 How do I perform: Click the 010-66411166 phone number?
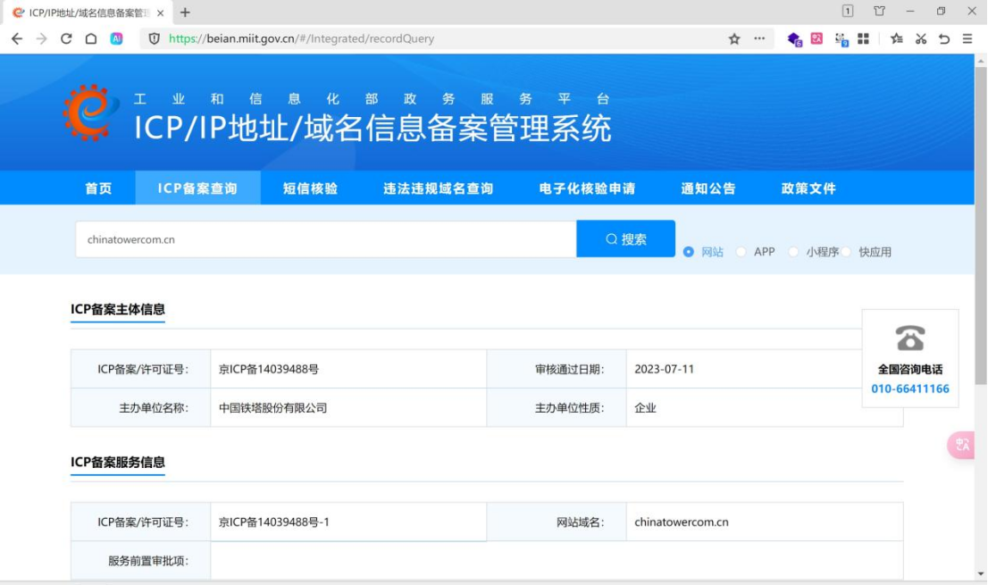pyautogui.click(x=910, y=389)
